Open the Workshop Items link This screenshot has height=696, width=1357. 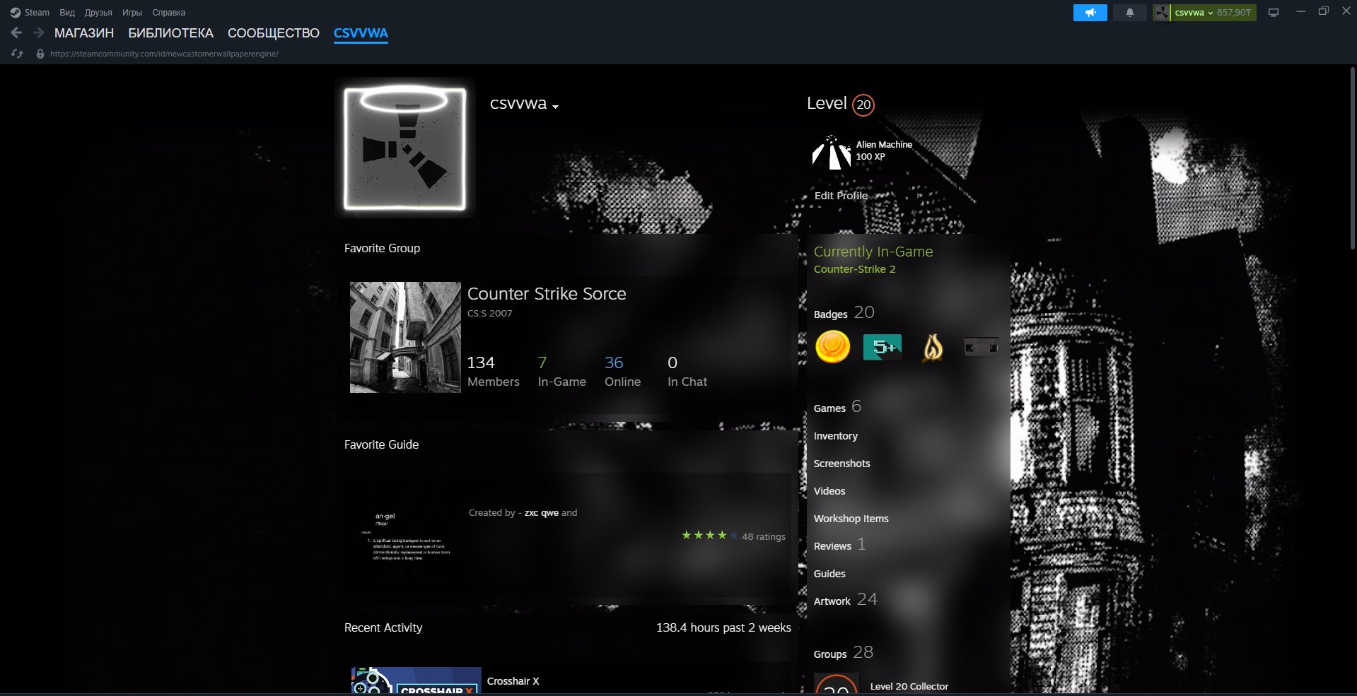click(851, 519)
